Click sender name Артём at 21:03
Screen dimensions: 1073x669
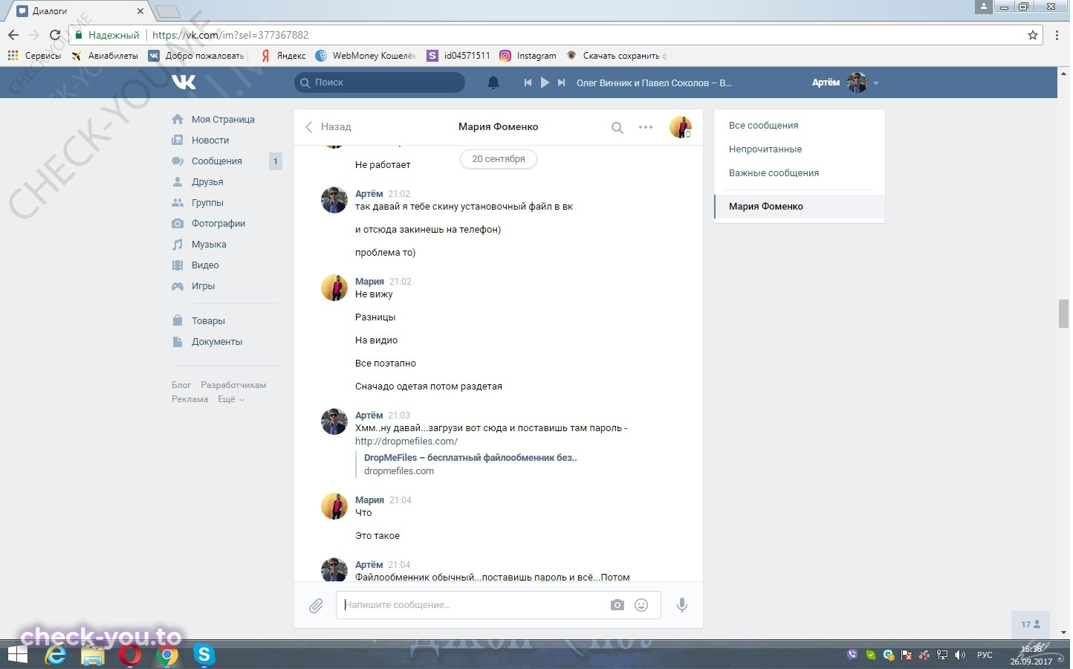(x=369, y=416)
